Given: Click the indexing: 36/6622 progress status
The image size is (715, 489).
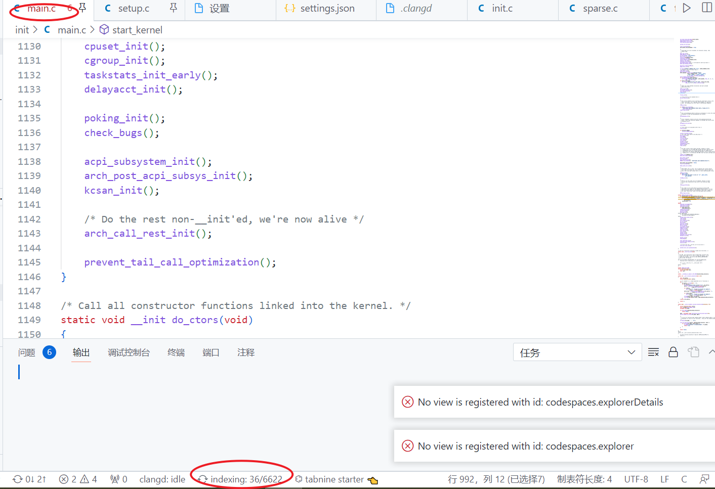Looking at the screenshot, I should [241, 479].
